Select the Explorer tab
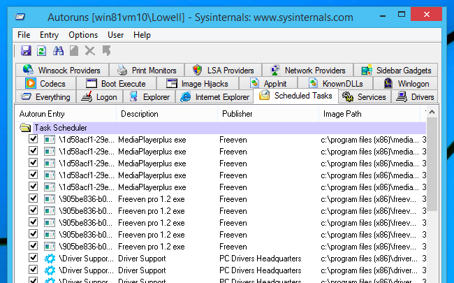Viewport: 454px width, 283px height. click(149, 96)
